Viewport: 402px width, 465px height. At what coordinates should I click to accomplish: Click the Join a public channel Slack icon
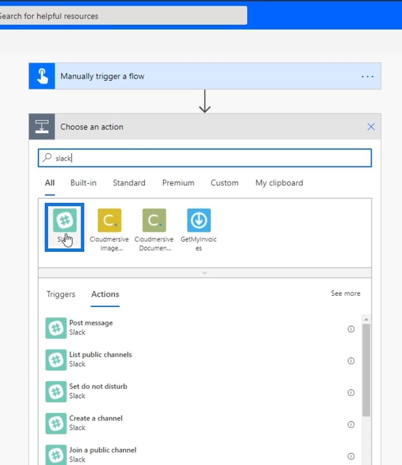click(56, 455)
